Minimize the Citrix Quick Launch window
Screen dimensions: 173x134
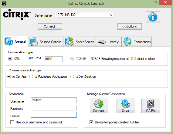(x=148, y=3)
